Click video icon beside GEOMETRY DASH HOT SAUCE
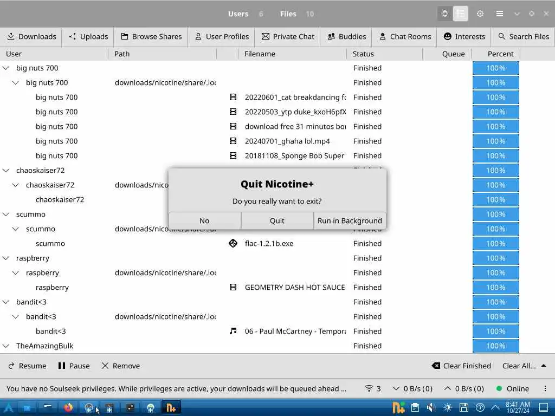The height and width of the screenshot is (416, 555). pyautogui.click(x=233, y=287)
